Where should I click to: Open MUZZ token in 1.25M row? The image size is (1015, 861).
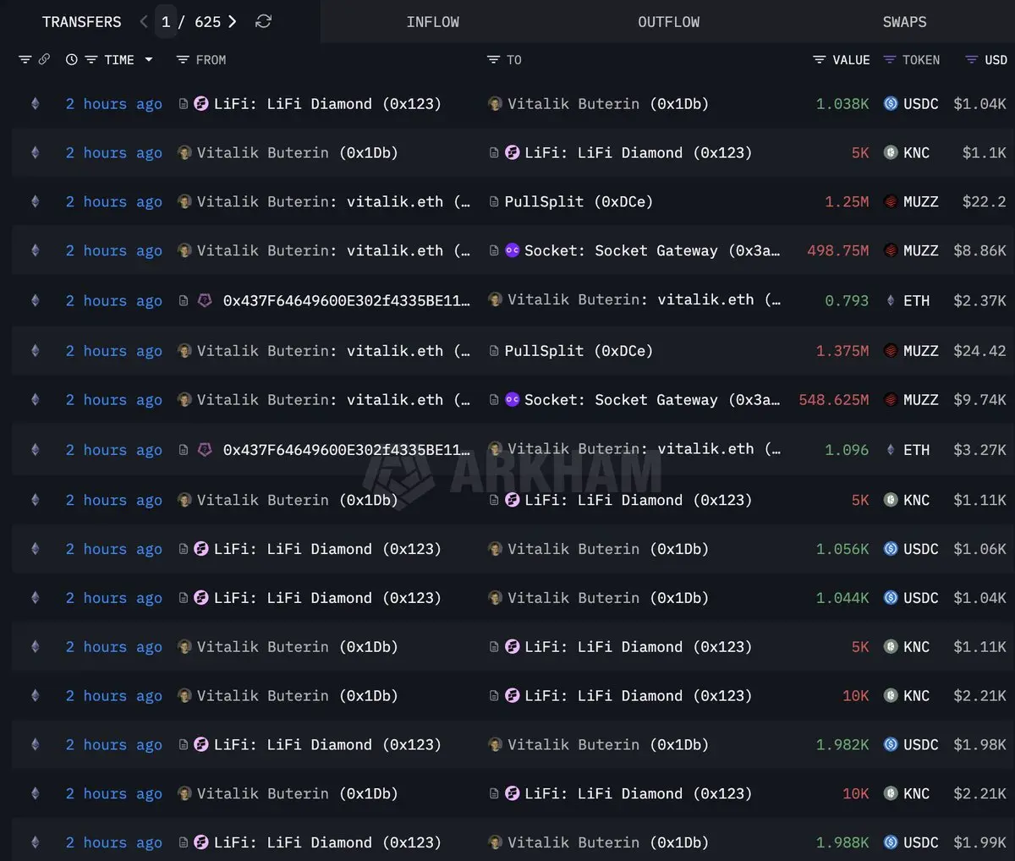[x=912, y=202]
